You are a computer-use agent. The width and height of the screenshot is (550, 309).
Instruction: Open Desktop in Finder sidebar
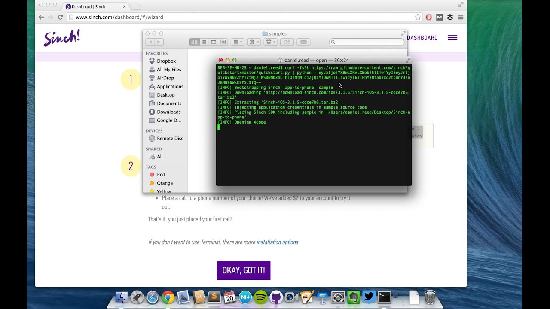pos(165,95)
